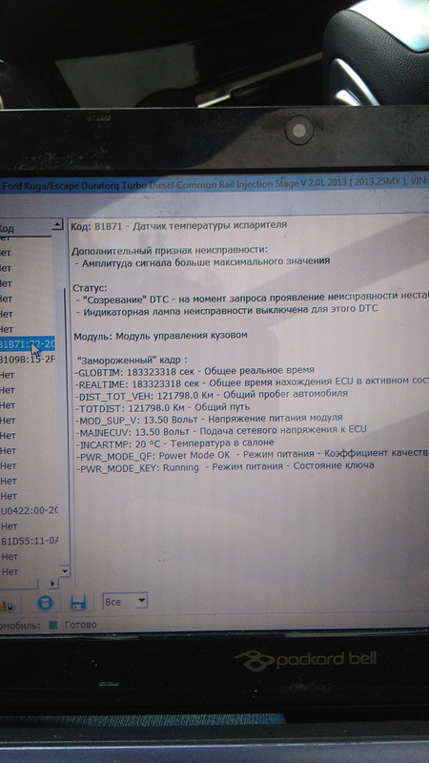Click the blue floppy disk save icon

(78, 603)
